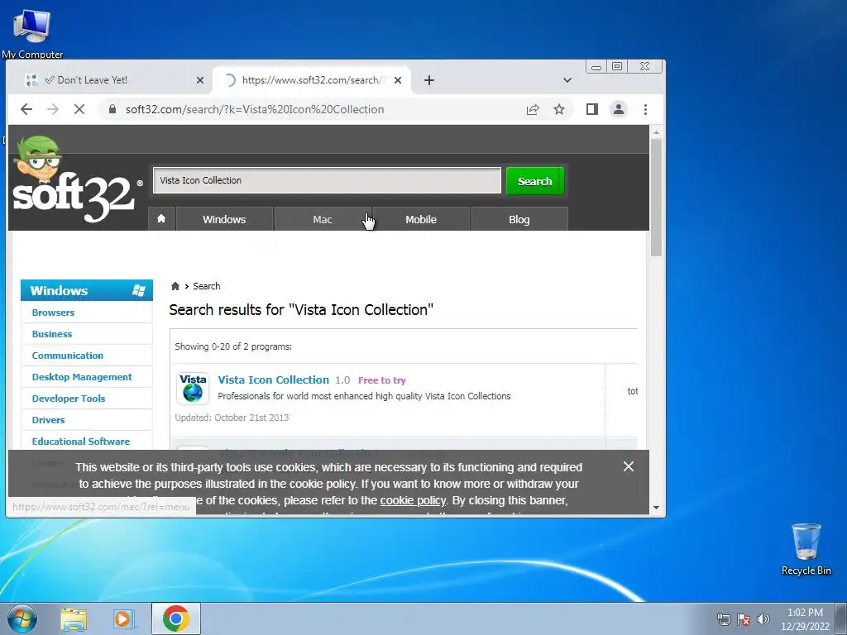This screenshot has width=847, height=635.
Task: Open the Browsers category
Action: click(53, 313)
